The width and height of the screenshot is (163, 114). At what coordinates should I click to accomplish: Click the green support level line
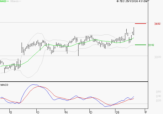(x=140, y=45)
